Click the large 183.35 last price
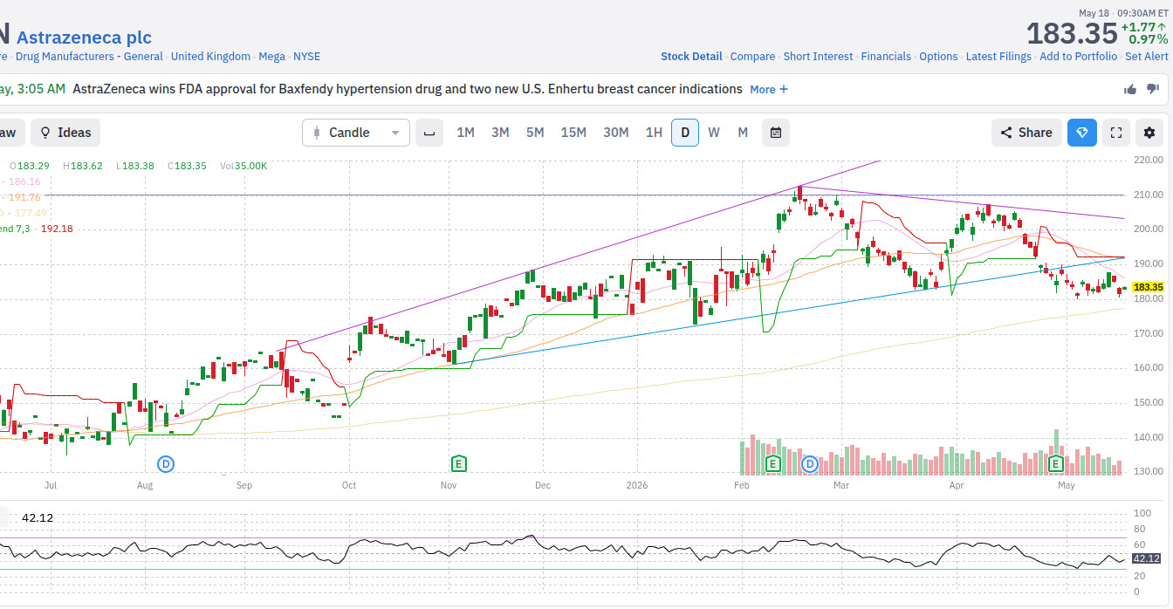Screen dimensions: 1173x609 [x=1072, y=33]
